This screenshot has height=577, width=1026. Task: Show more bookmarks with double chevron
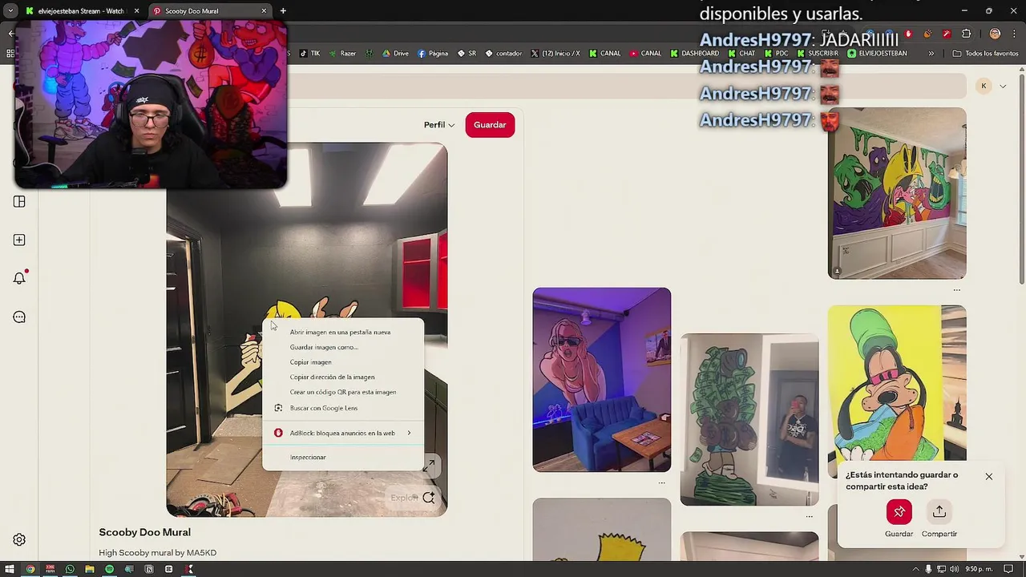click(931, 54)
